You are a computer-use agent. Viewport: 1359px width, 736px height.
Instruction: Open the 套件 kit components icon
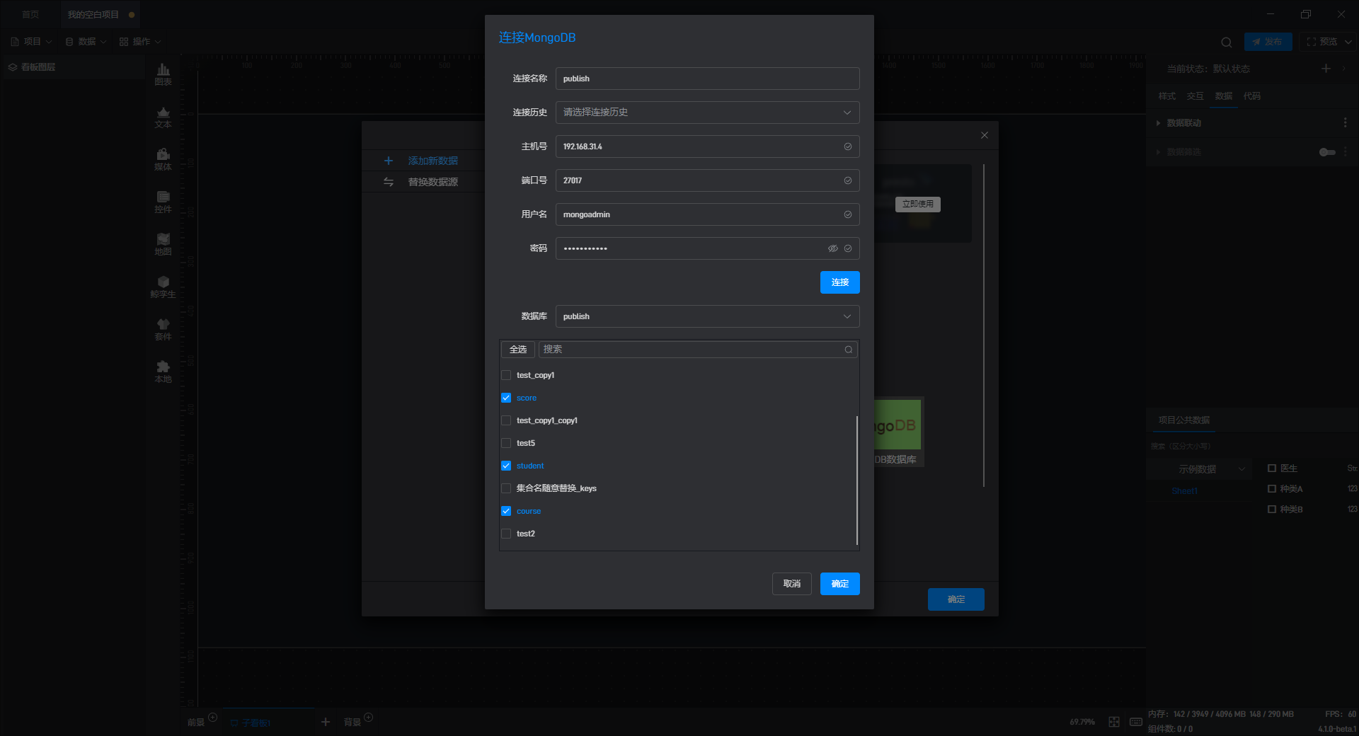tap(163, 329)
